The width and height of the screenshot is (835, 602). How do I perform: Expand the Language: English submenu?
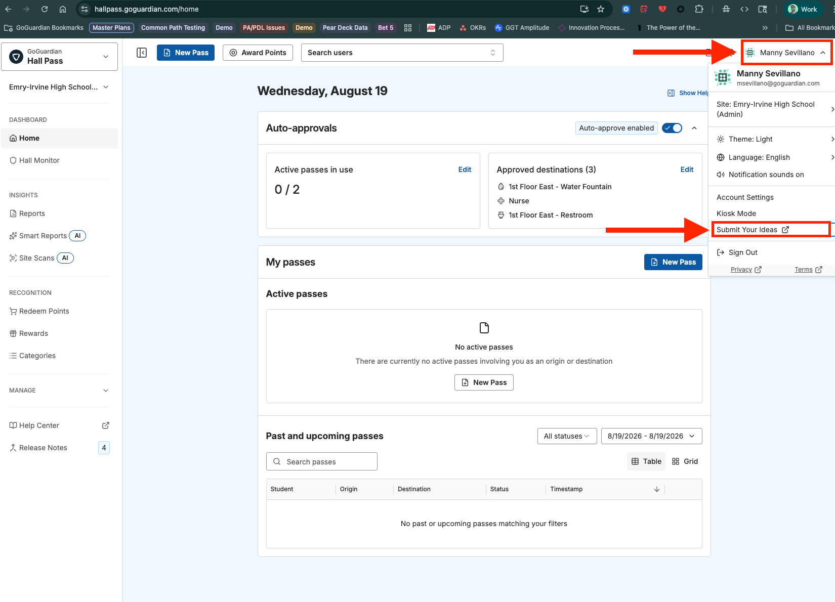772,157
